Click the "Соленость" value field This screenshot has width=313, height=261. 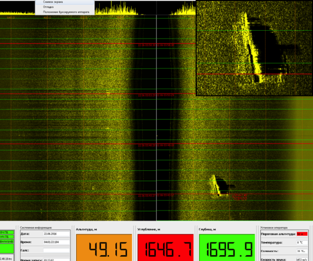302,251
